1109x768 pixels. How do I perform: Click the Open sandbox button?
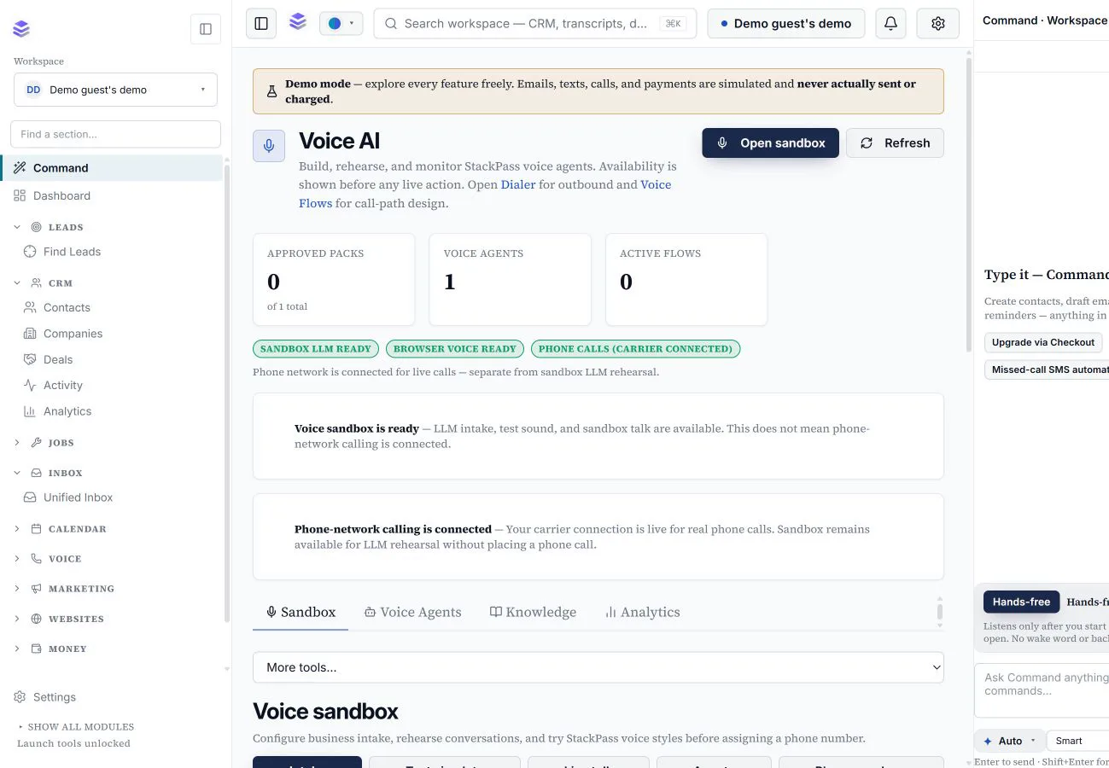(x=771, y=143)
